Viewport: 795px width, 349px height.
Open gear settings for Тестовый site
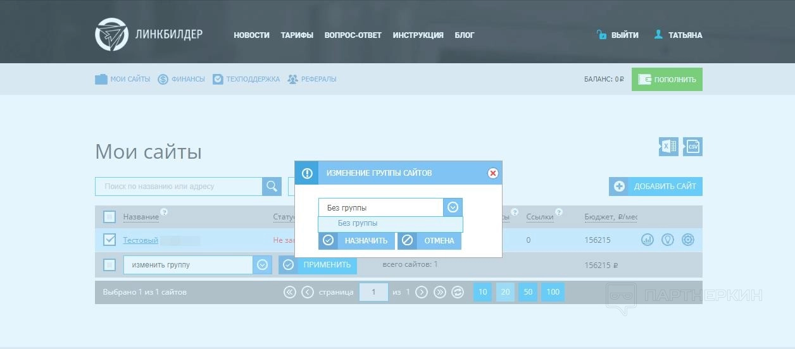(688, 240)
